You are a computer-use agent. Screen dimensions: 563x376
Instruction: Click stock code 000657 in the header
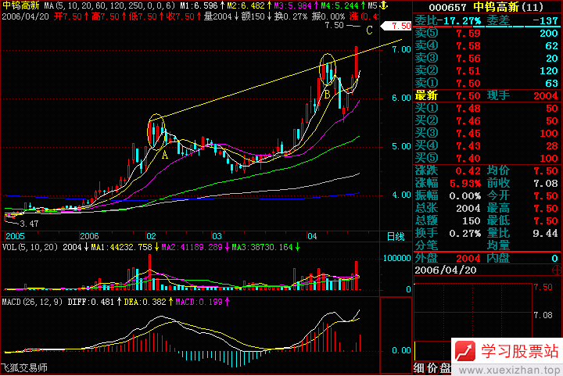447,7
